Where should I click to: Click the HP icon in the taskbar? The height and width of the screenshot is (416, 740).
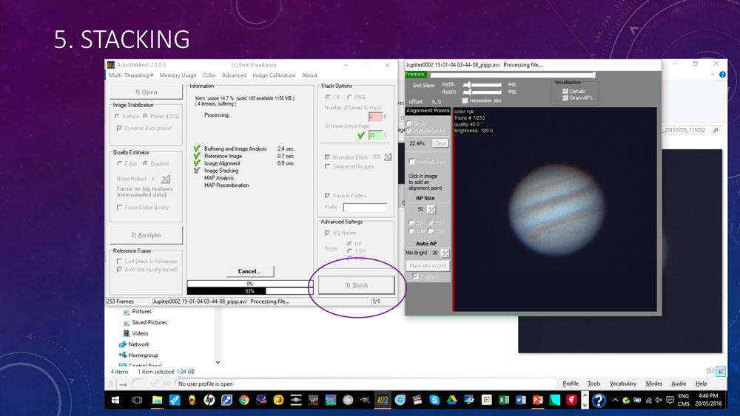coord(209,400)
